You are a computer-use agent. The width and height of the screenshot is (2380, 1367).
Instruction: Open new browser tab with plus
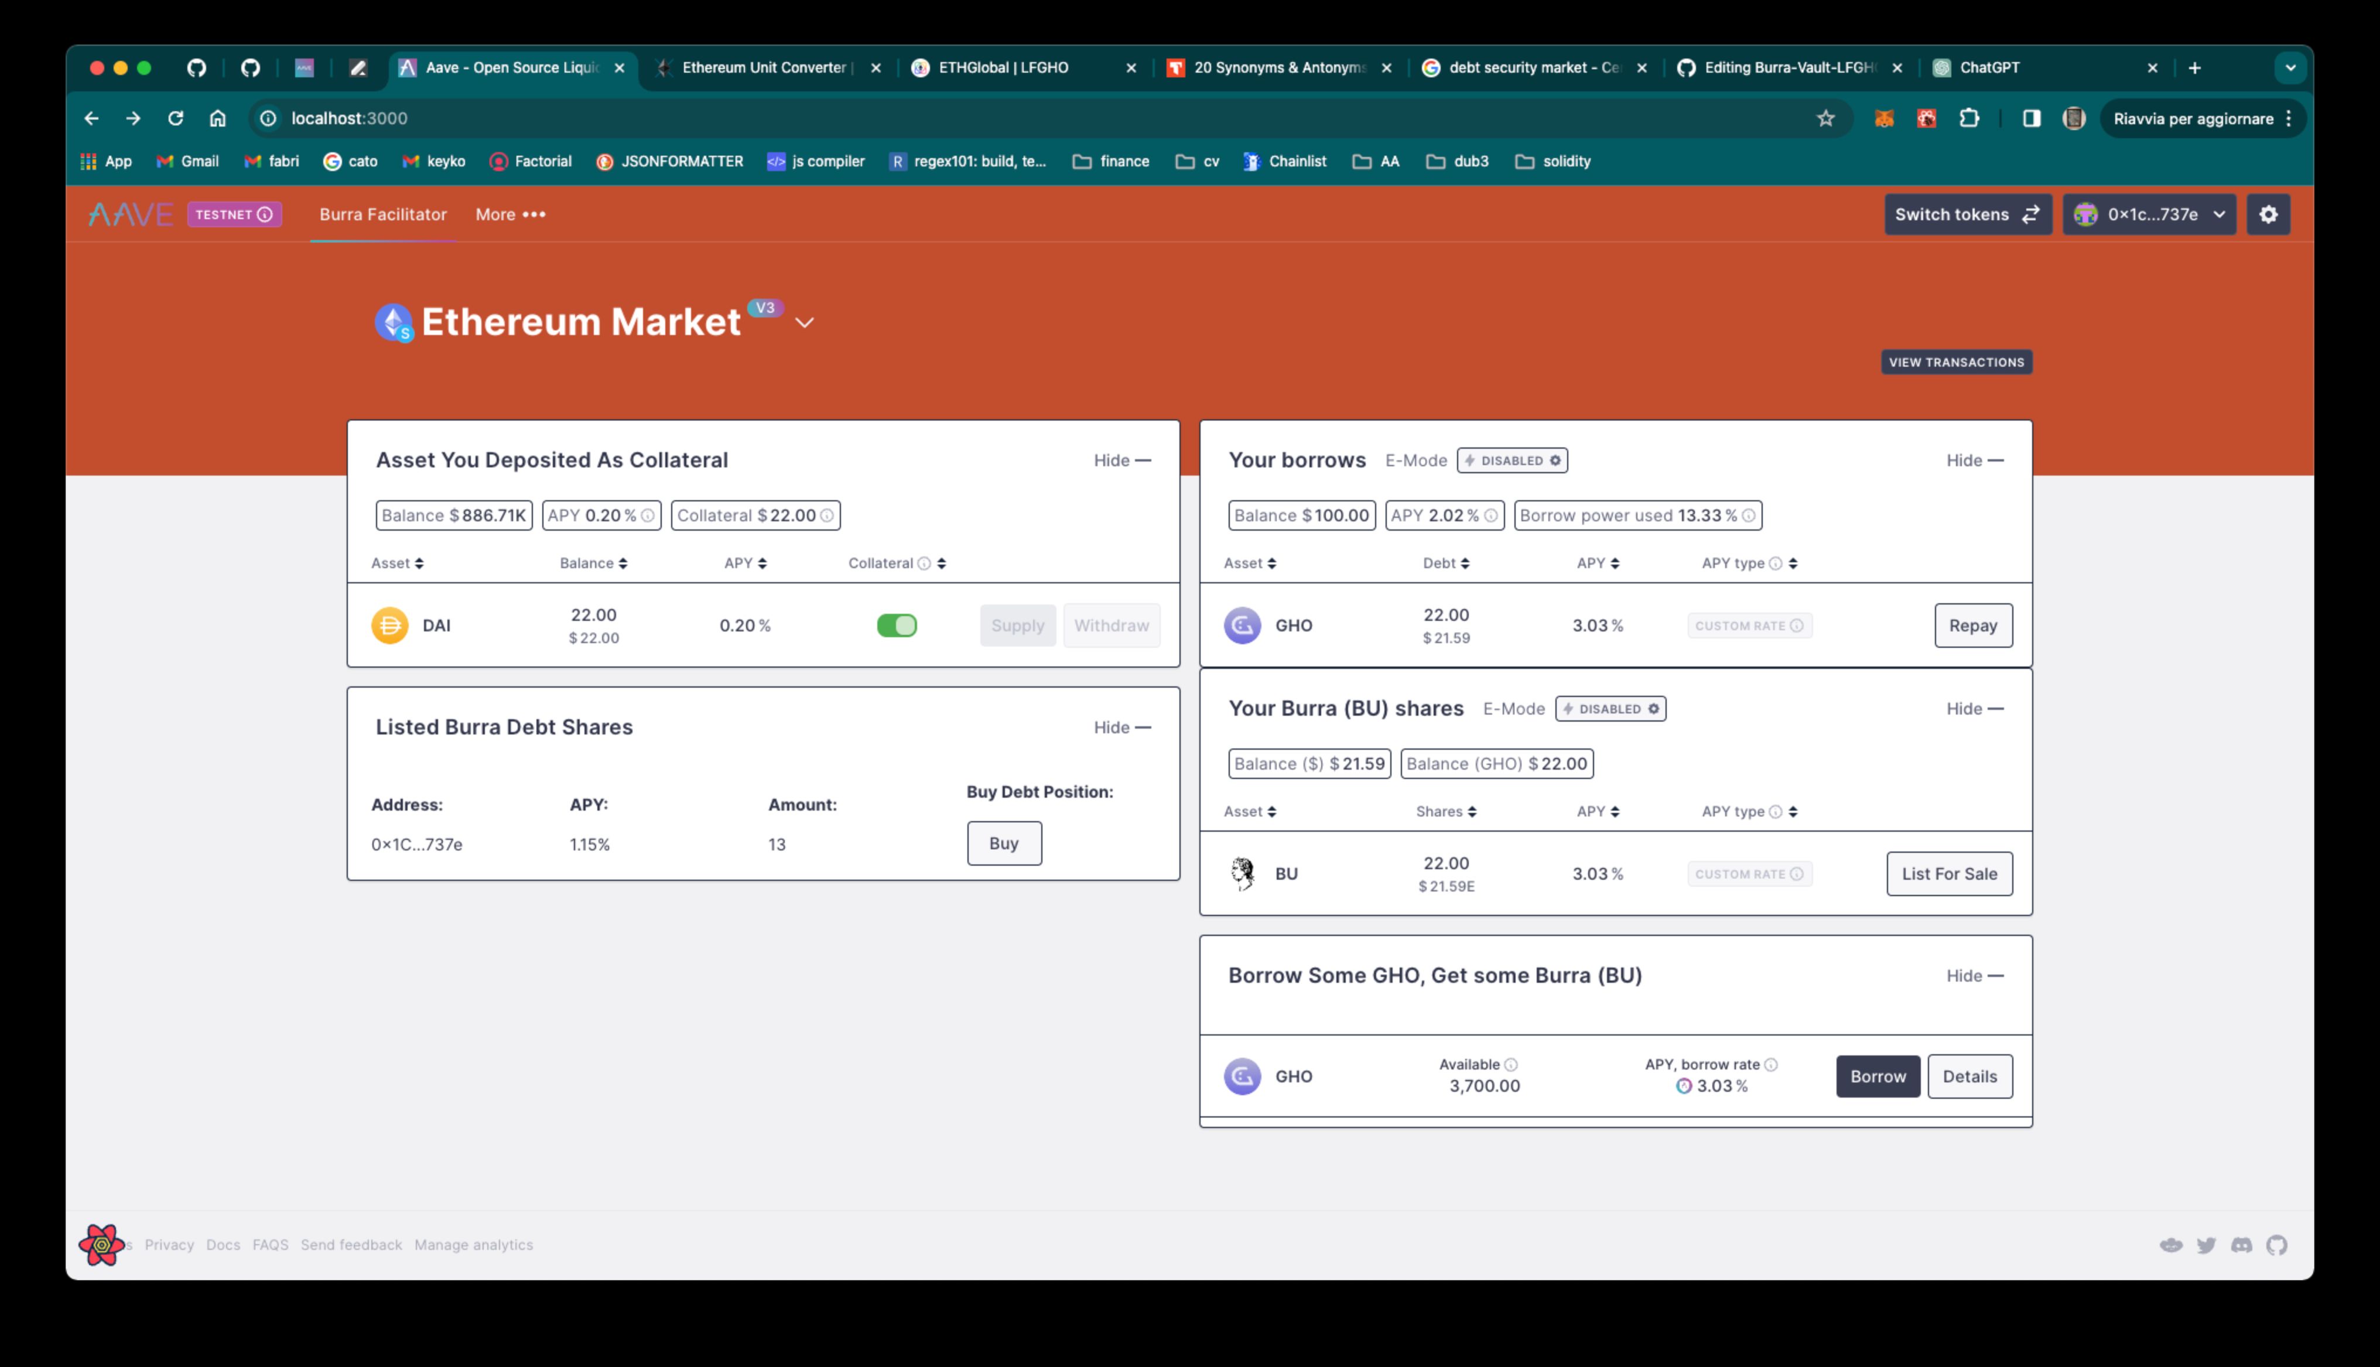pyautogui.click(x=2194, y=67)
